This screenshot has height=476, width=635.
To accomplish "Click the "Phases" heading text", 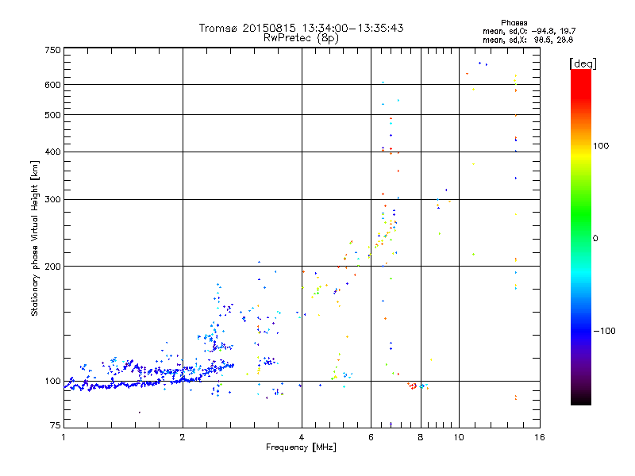I will (514, 23).
